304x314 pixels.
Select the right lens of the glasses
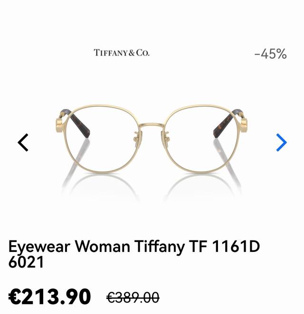202,139
